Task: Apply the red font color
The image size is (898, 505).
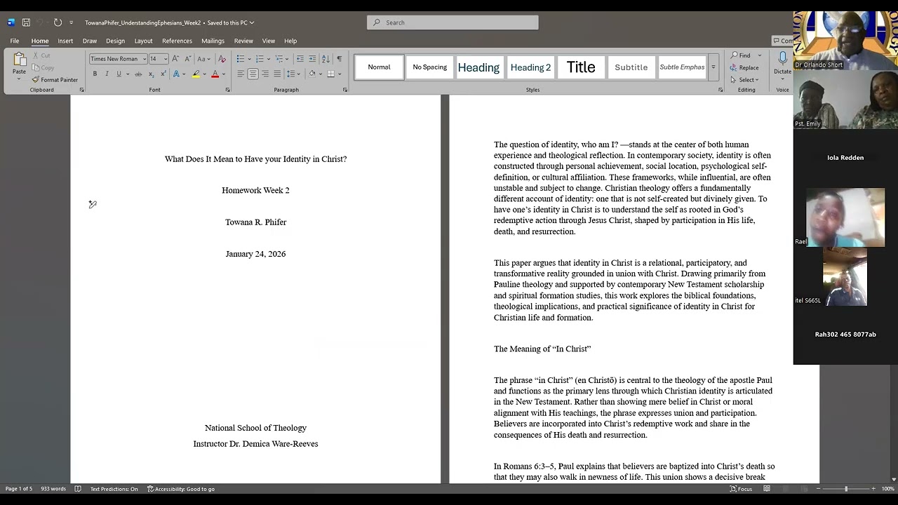Action: pos(215,74)
